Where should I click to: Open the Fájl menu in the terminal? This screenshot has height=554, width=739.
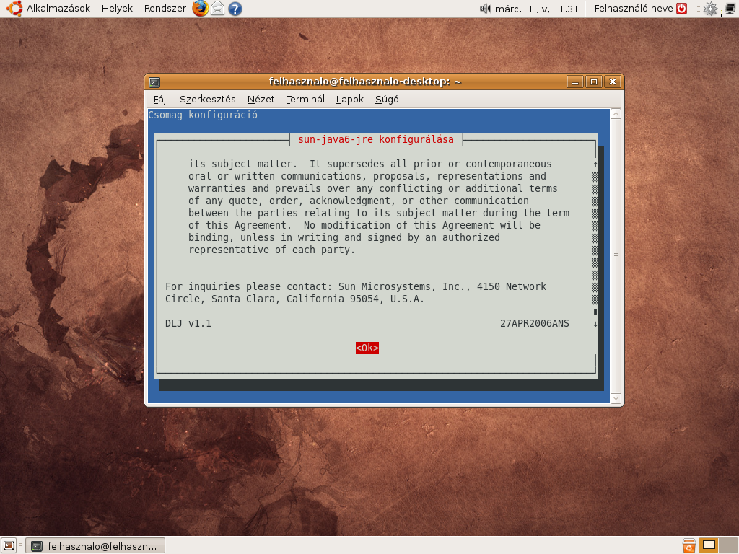tap(161, 100)
